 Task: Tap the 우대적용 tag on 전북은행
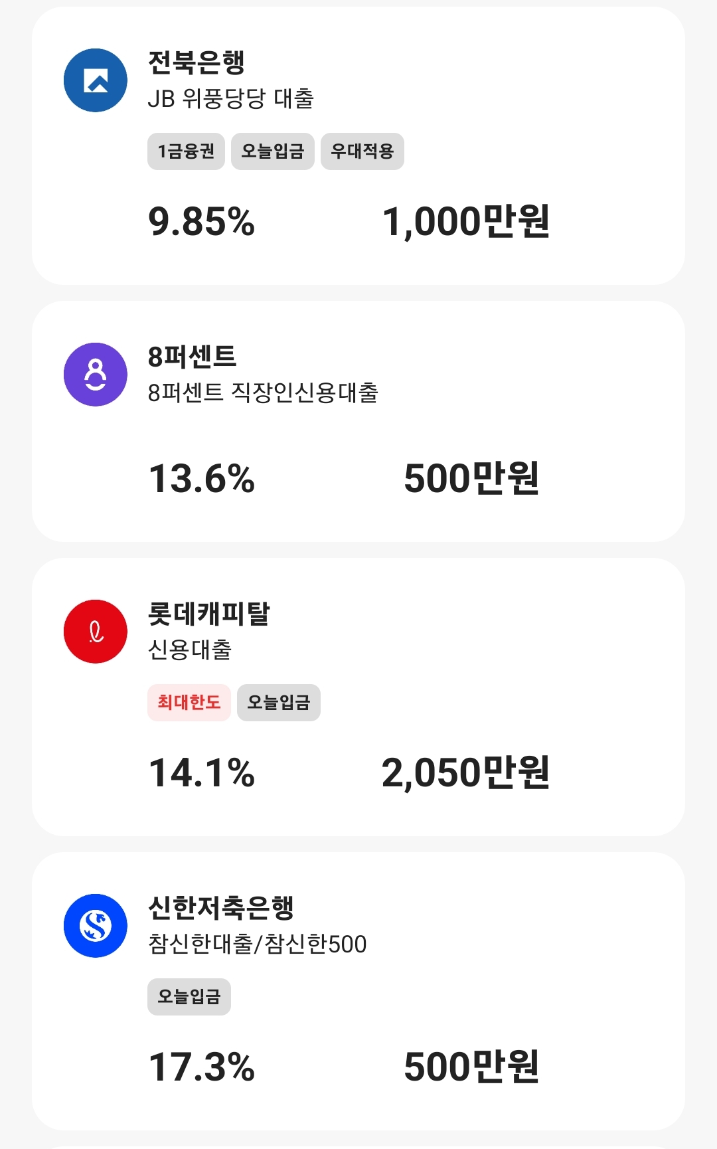pyautogui.click(x=362, y=151)
